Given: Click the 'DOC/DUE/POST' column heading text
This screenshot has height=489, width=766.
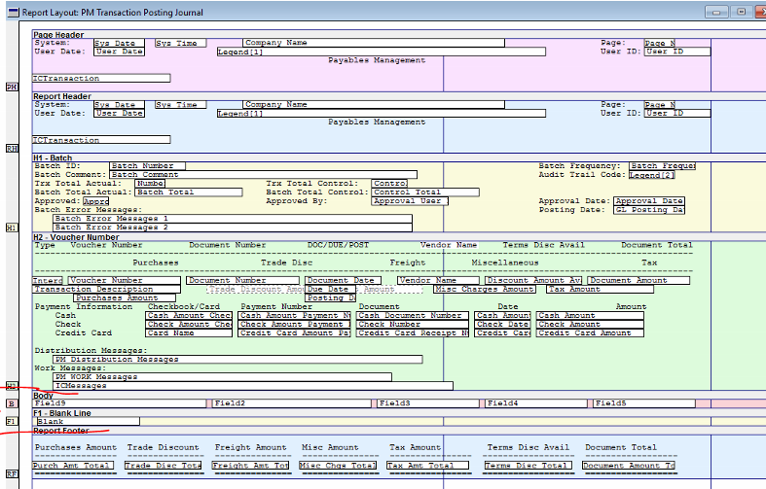Looking at the screenshot, I should (x=338, y=245).
